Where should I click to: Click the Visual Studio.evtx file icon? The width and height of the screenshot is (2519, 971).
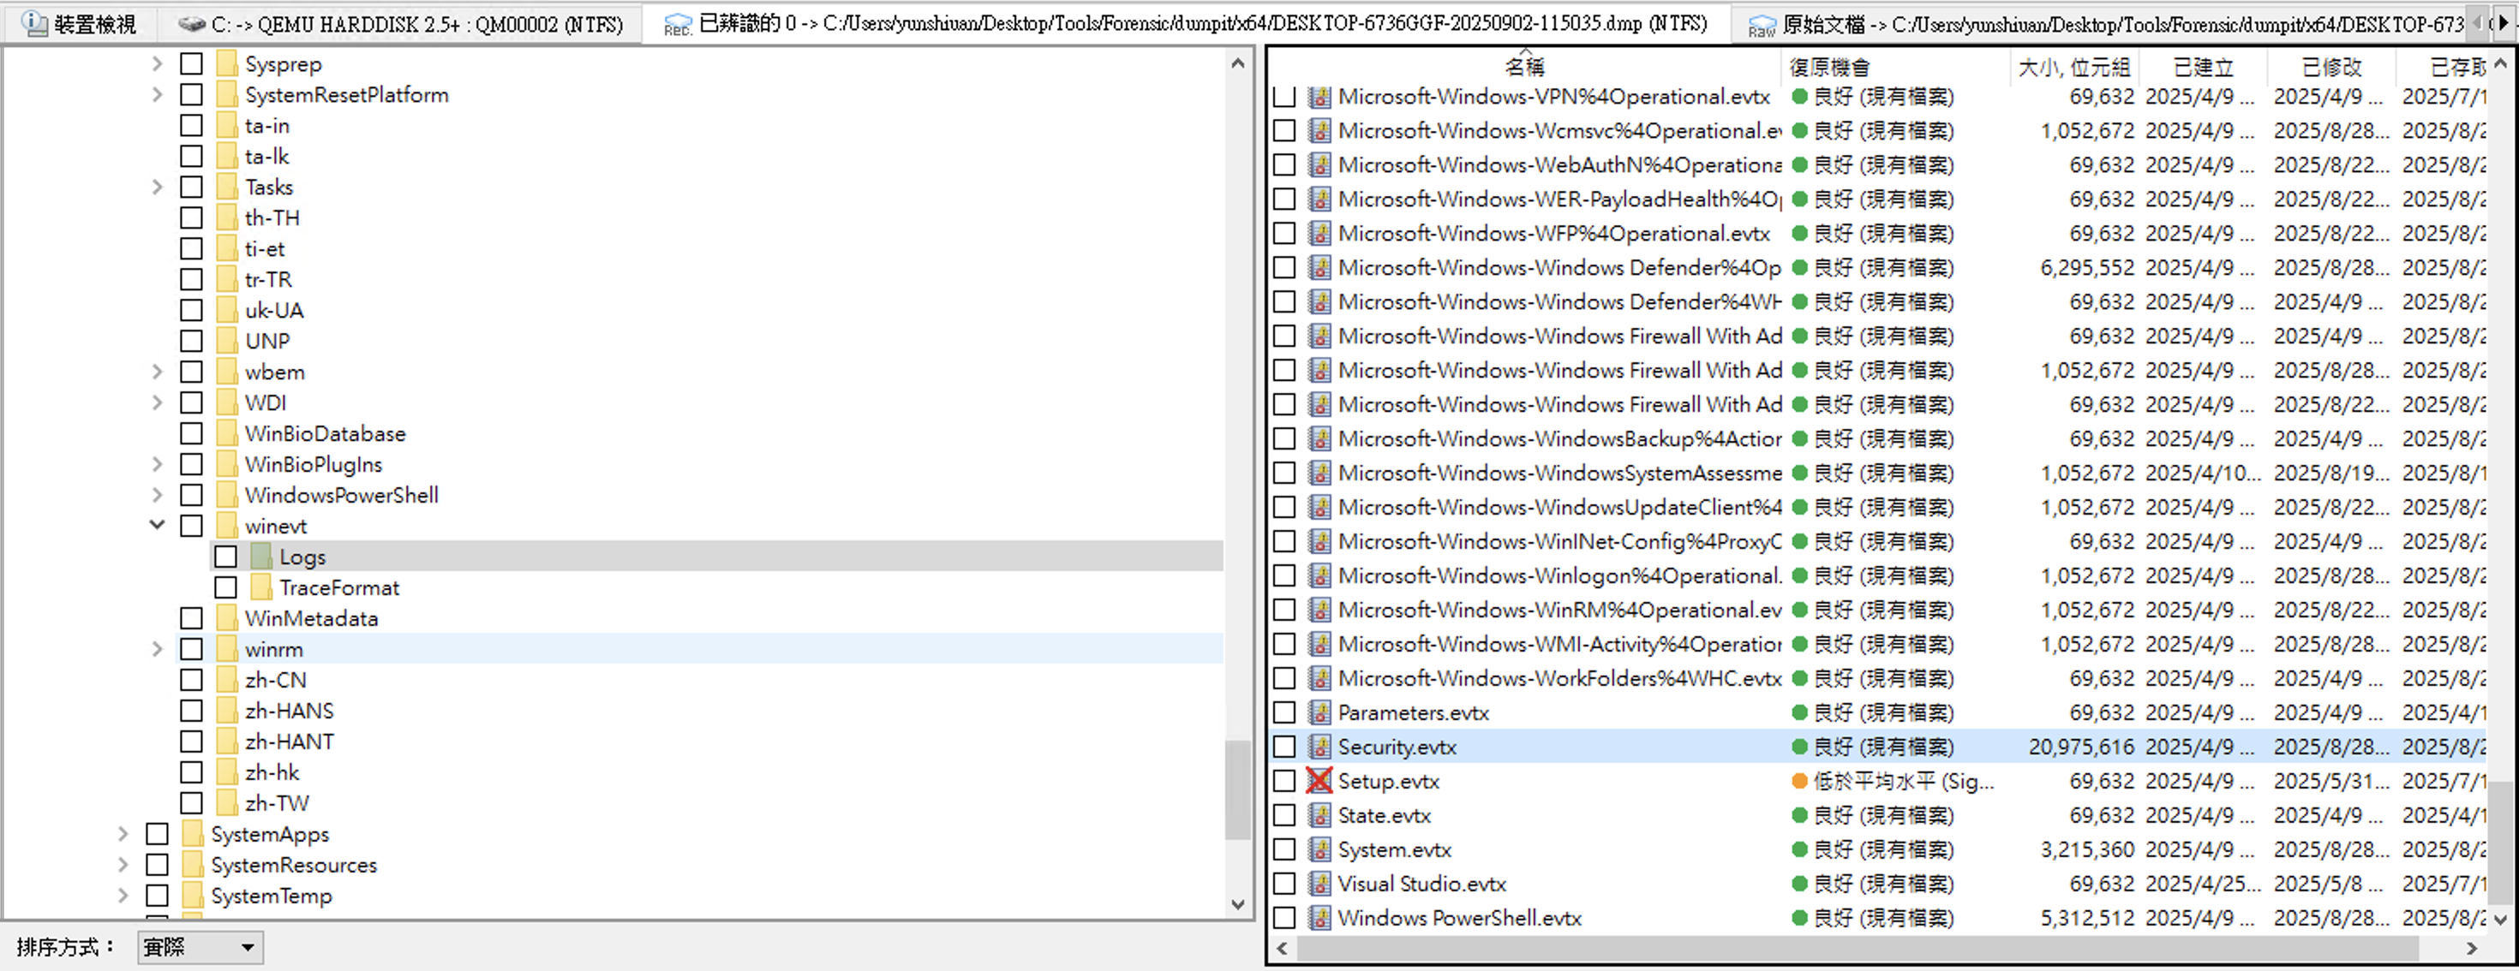click(1319, 883)
